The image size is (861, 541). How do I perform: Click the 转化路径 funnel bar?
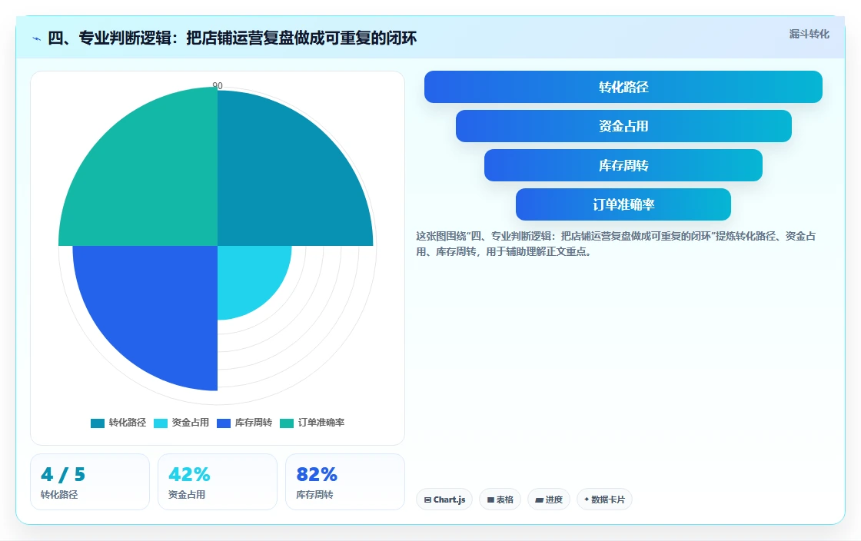tap(623, 87)
